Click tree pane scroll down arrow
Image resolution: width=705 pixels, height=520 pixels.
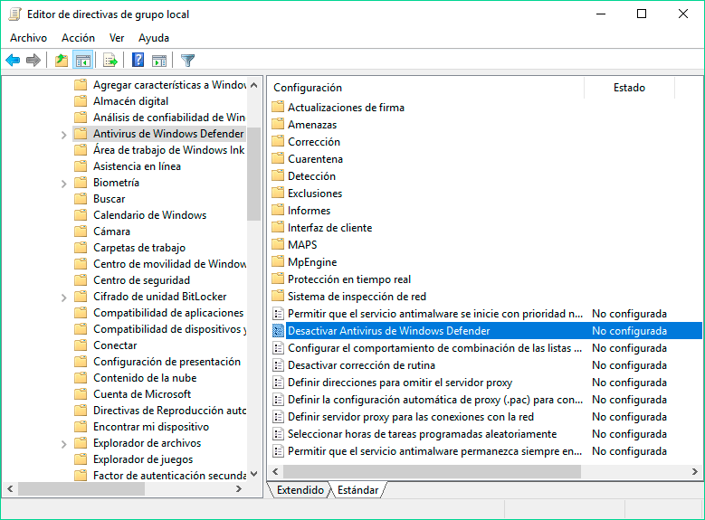click(x=253, y=474)
